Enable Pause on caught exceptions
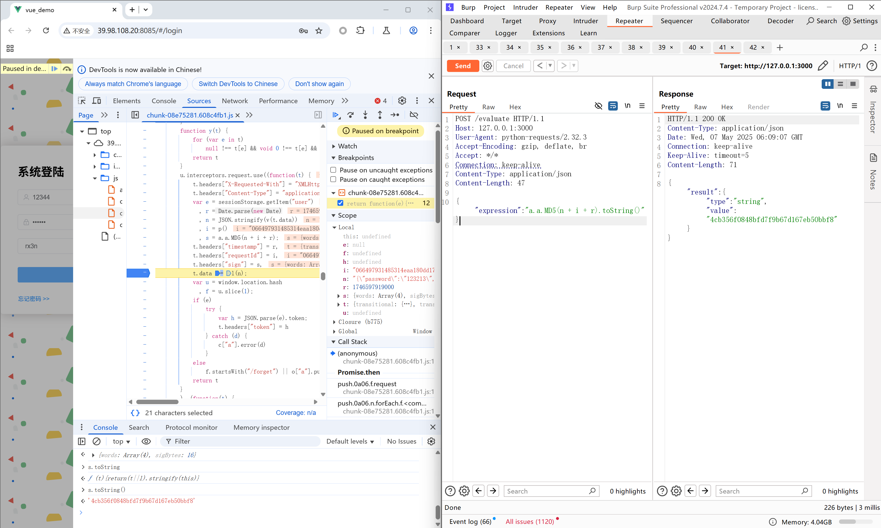The width and height of the screenshot is (881, 528). [x=333, y=179]
